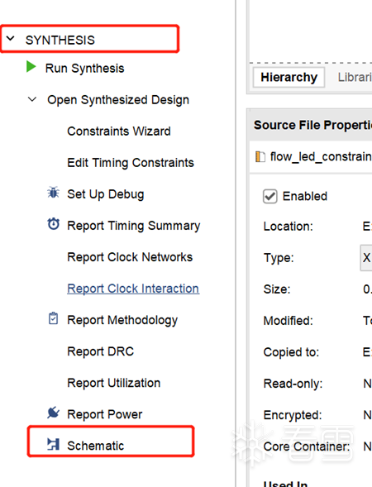Open the Constraints Wizard

(119, 131)
